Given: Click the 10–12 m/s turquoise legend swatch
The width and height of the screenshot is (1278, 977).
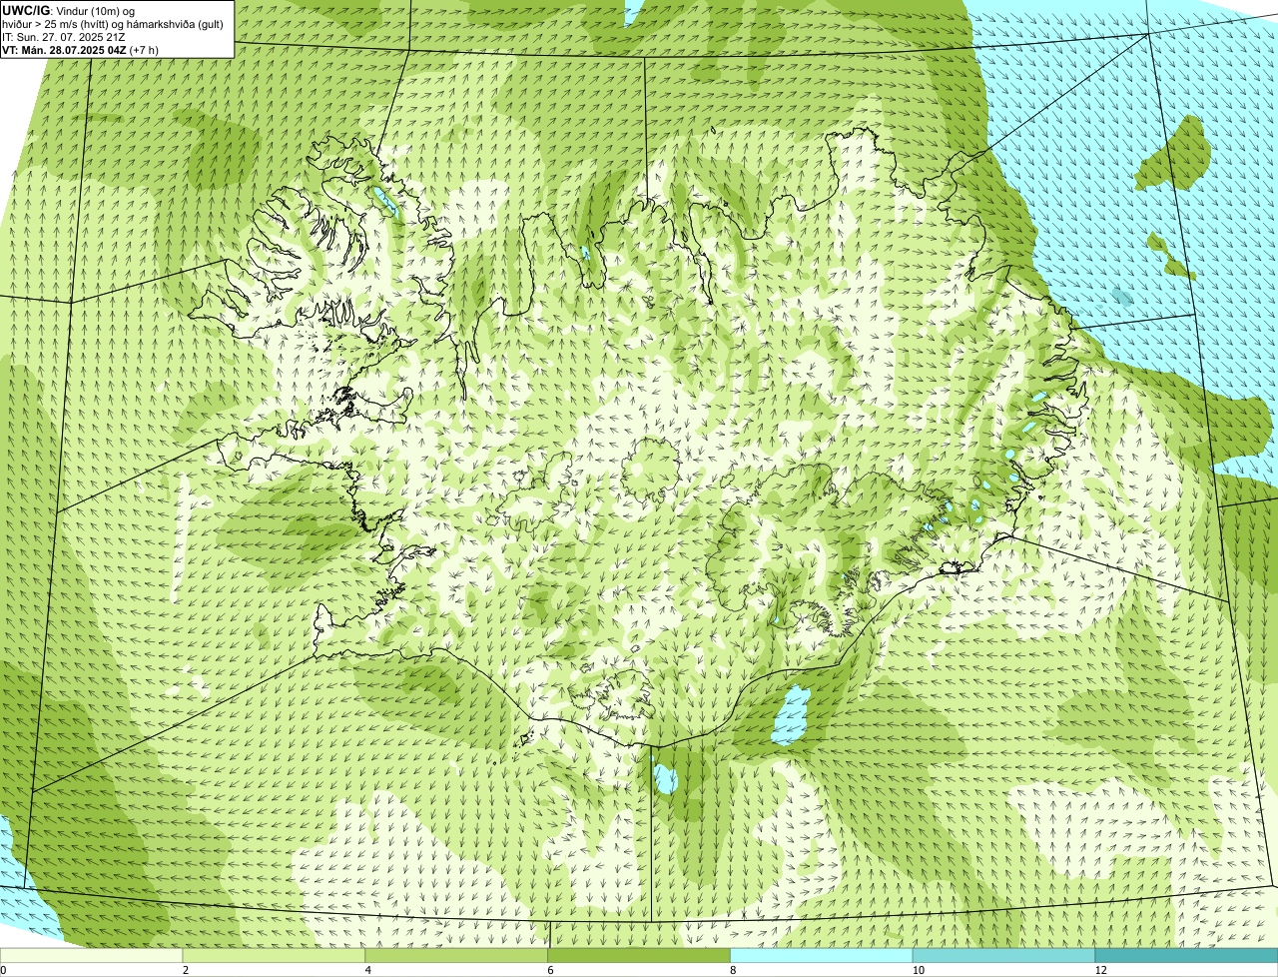Looking at the screenshot, I should [x=1003, y=956].
